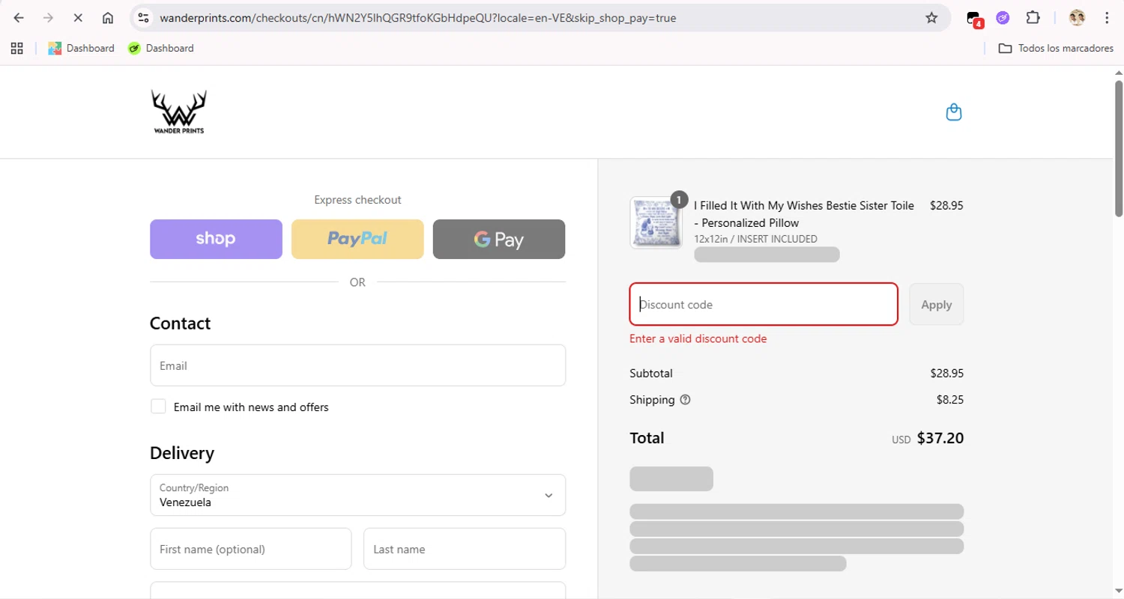
Task: Choose PayPal express checkout
Action: 357,239
